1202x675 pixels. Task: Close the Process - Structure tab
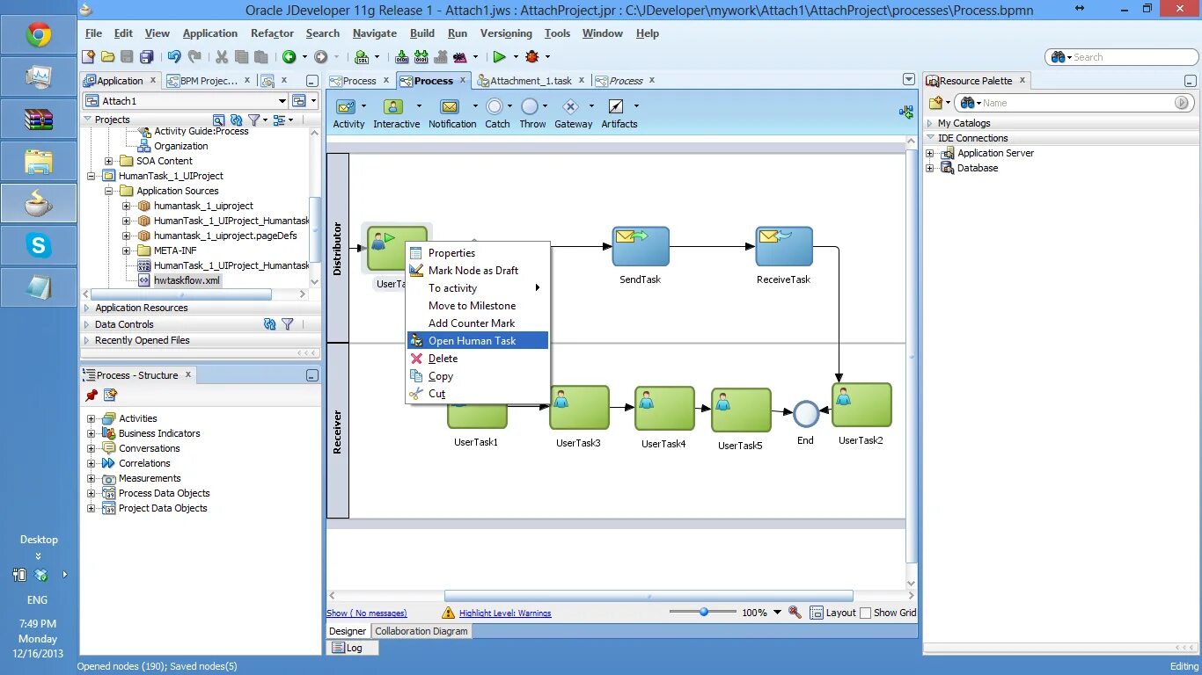pyautogui.click(x=188, y=374)
